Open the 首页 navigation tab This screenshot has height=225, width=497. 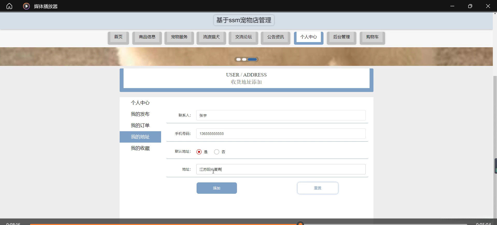[118, 38]
